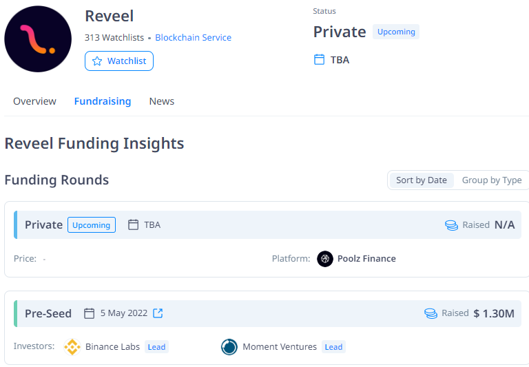Click the Reveel project logo
Viewport: 529px width, 367px height.
(x=38, y=39)
